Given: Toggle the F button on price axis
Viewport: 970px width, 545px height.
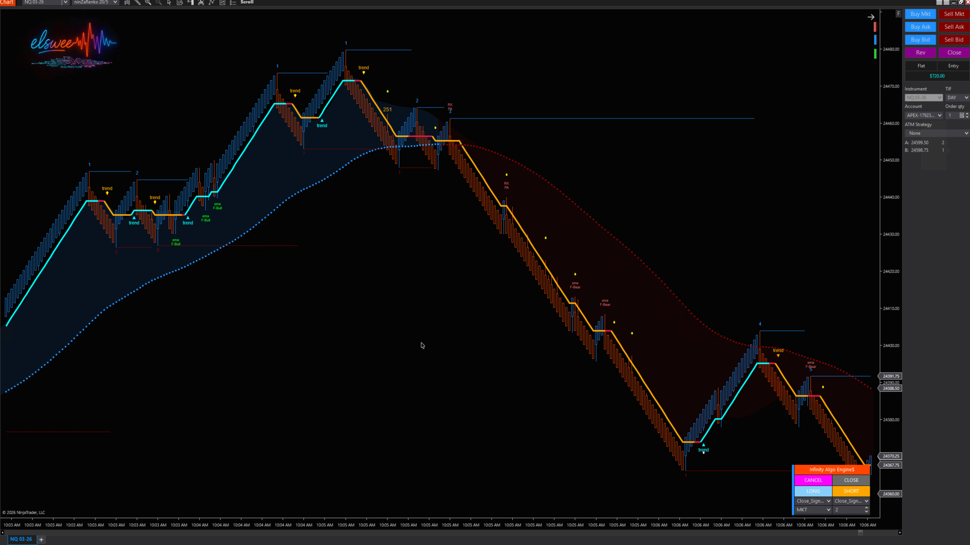Looking at the screenshot, I should coord(898,14).
